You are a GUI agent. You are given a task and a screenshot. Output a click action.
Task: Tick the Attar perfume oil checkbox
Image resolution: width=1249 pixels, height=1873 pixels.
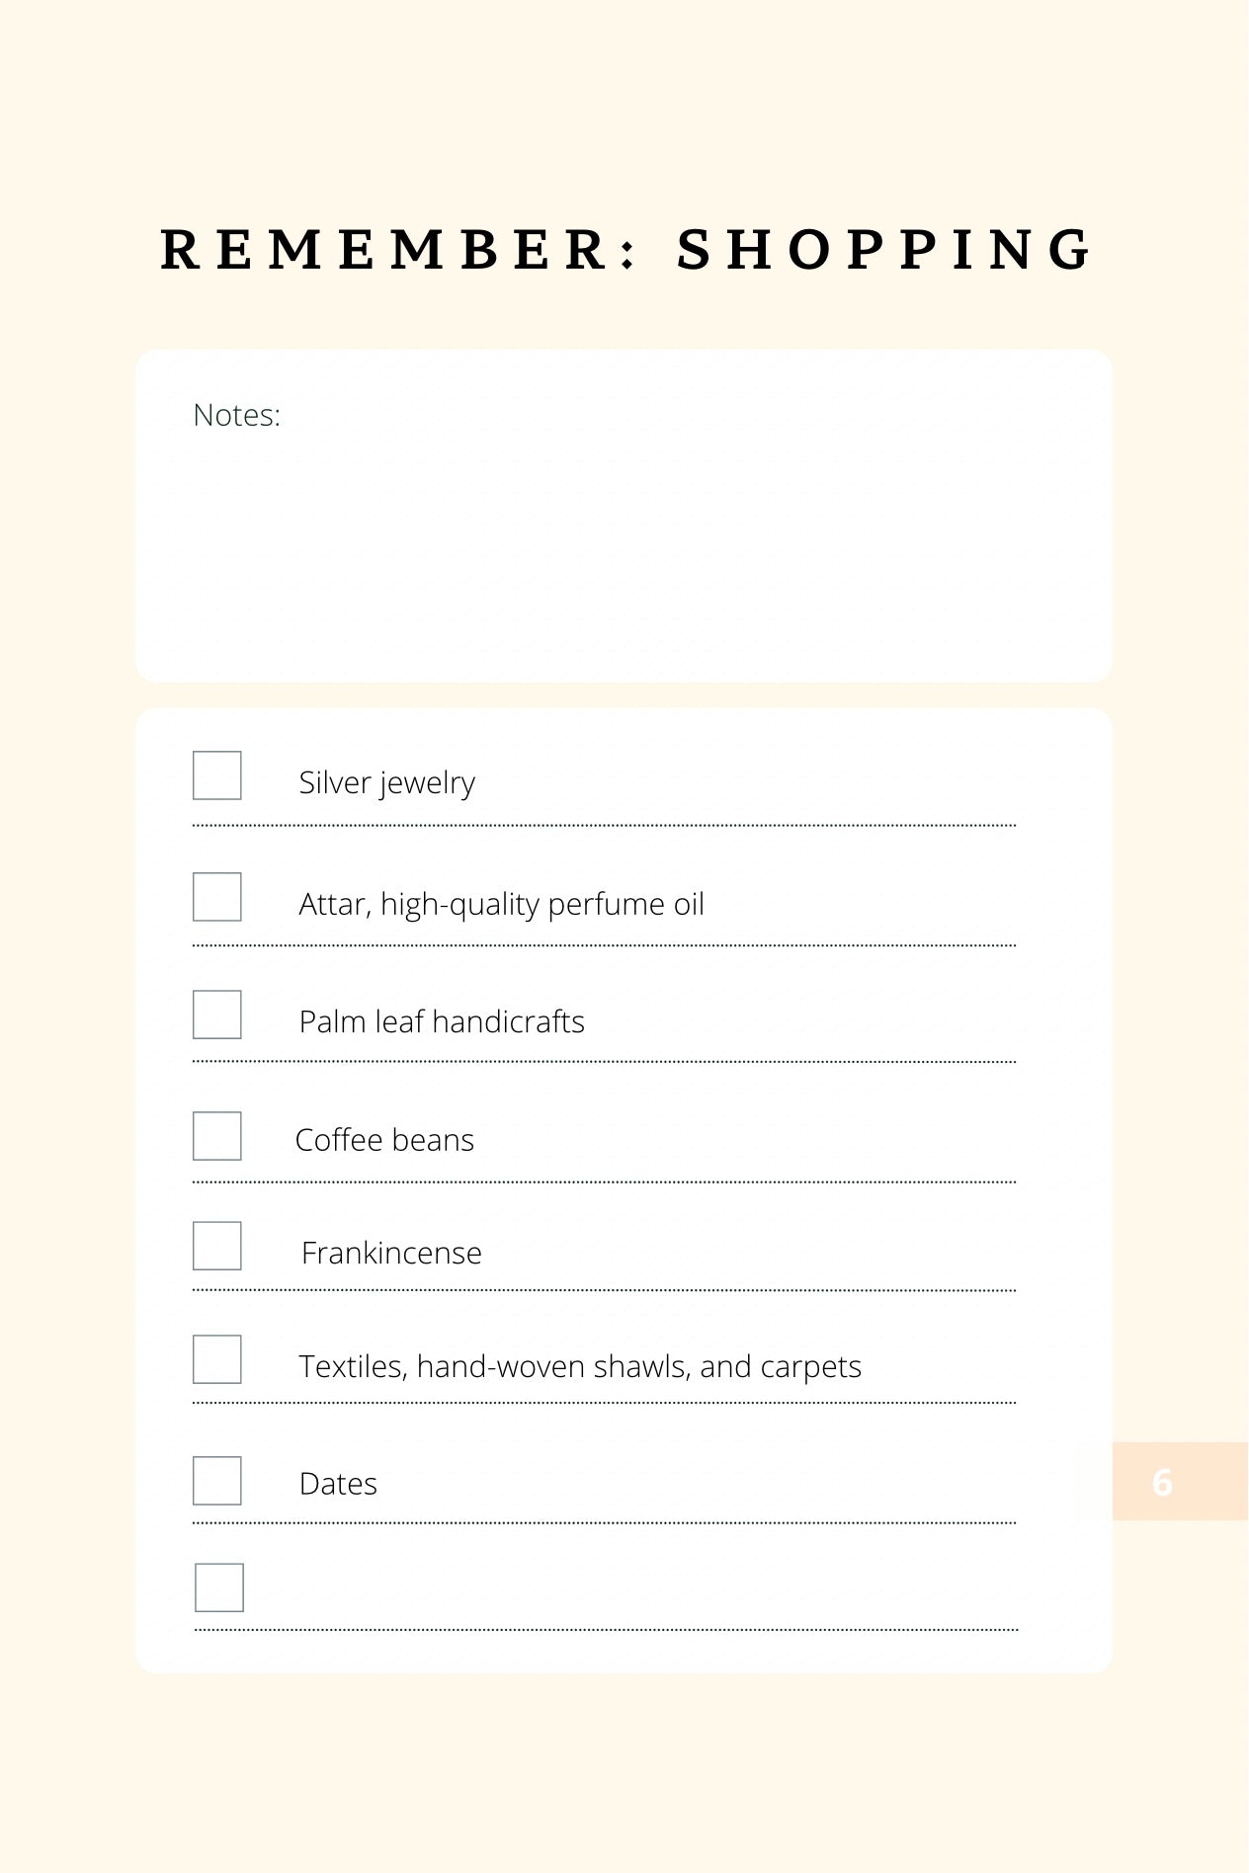(217, 897)
